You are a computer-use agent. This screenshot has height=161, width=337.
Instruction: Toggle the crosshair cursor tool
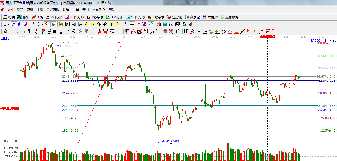point(132,24)
